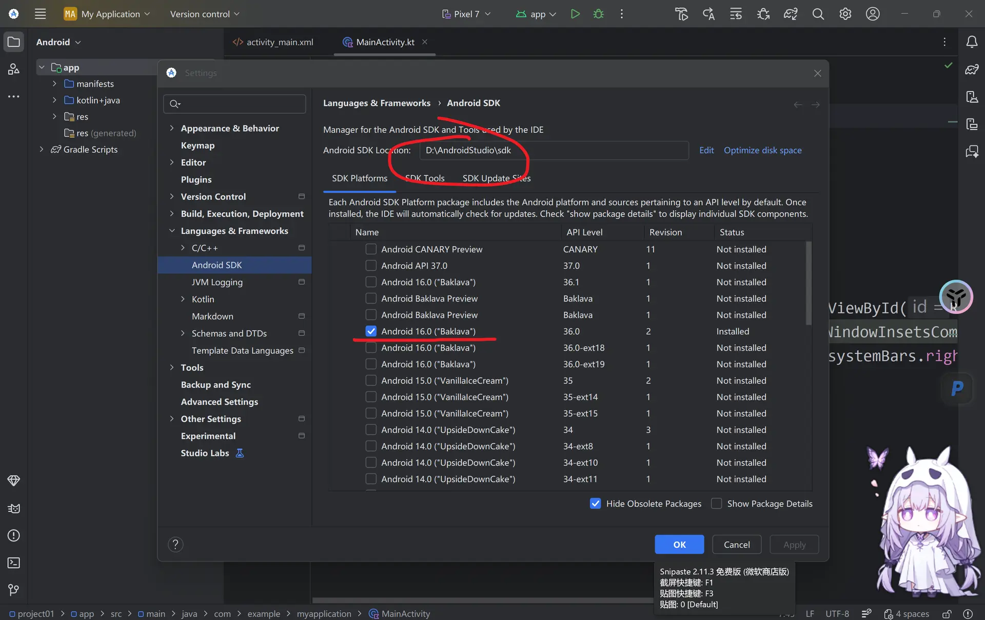
Task: Open the App Quality Insights gem icon
Action: (x=14, y=481)
